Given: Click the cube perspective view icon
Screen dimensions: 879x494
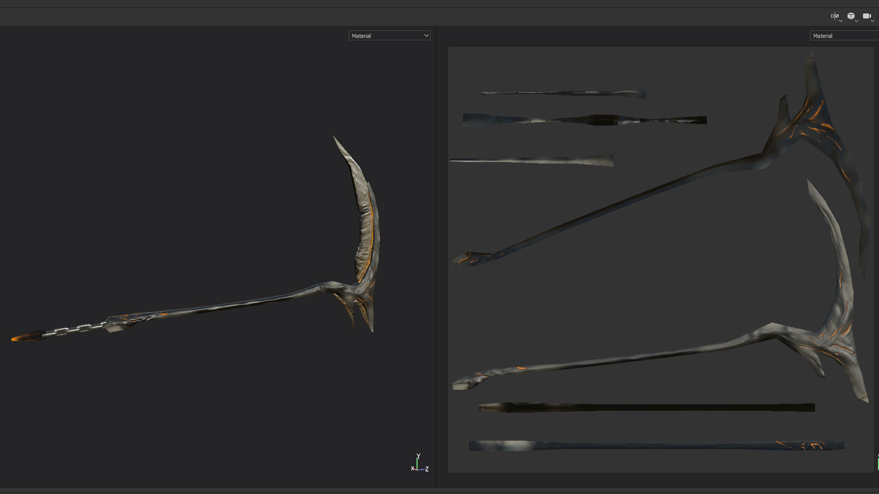Looking at the screenshot, I should pos(852,16).
